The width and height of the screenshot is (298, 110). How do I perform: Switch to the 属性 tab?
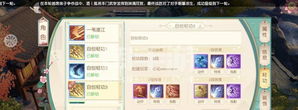pyautogui.click(x=265, y=32)
